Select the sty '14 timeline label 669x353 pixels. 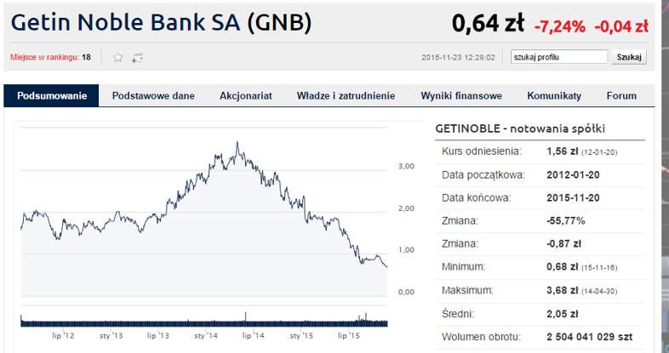pyautogui.click(x=206, y=336)
